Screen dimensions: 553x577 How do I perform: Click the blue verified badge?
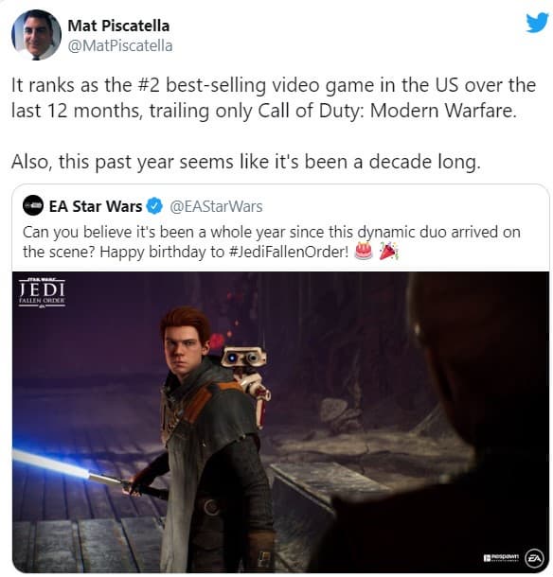pos(154,205)
